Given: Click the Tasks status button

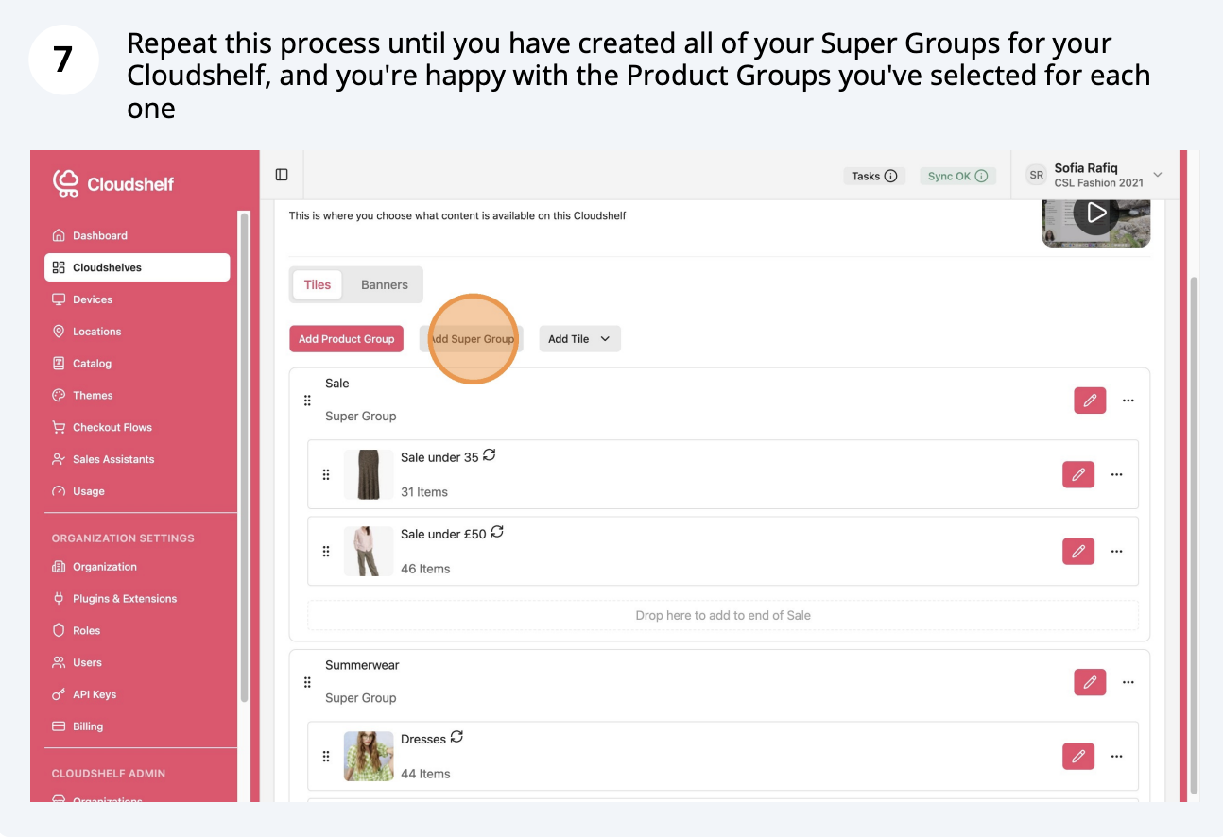Looking at the screenshot, I should tap(874, 176).
